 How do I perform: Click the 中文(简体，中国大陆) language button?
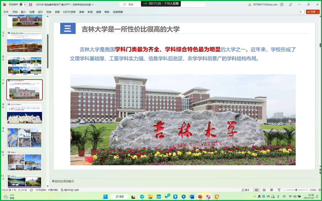[x=46, y=190]
